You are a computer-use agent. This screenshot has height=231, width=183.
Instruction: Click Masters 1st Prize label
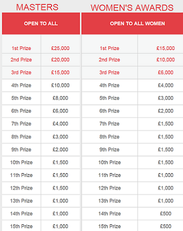click(x=21, y=48)
